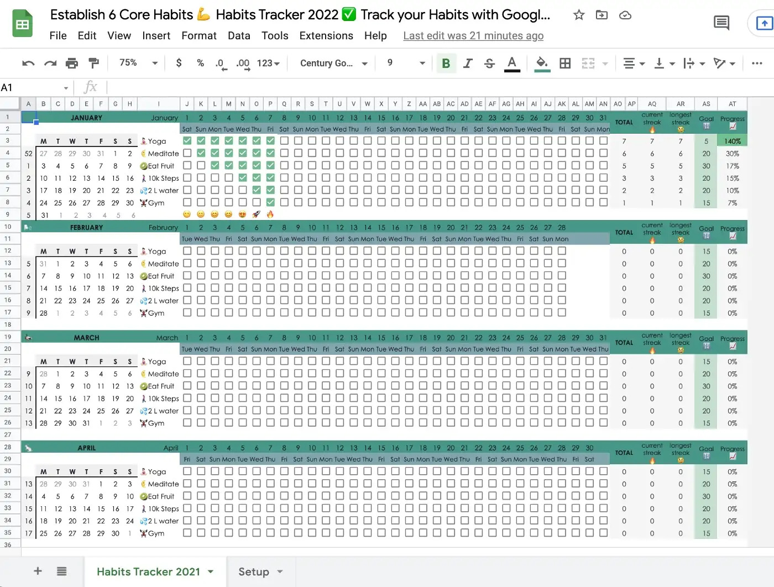774x587 pixels.
Task: Decrease decimal places icon
Action: [220, 64]
